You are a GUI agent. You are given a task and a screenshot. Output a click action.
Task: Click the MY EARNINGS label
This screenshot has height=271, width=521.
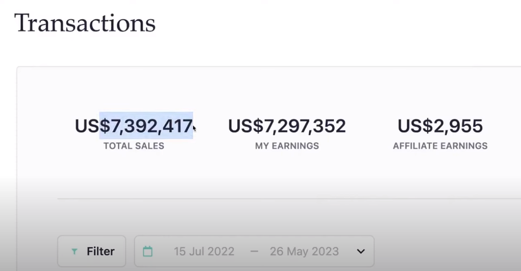287,146
